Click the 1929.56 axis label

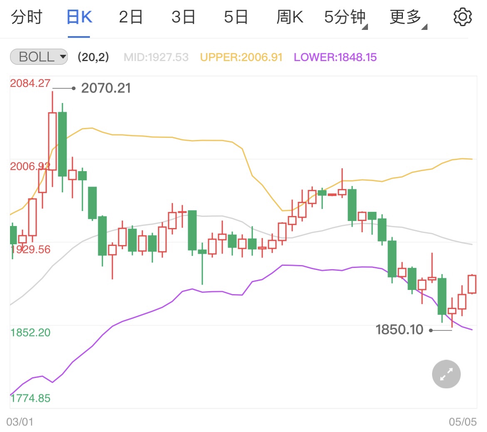point(30,250)
